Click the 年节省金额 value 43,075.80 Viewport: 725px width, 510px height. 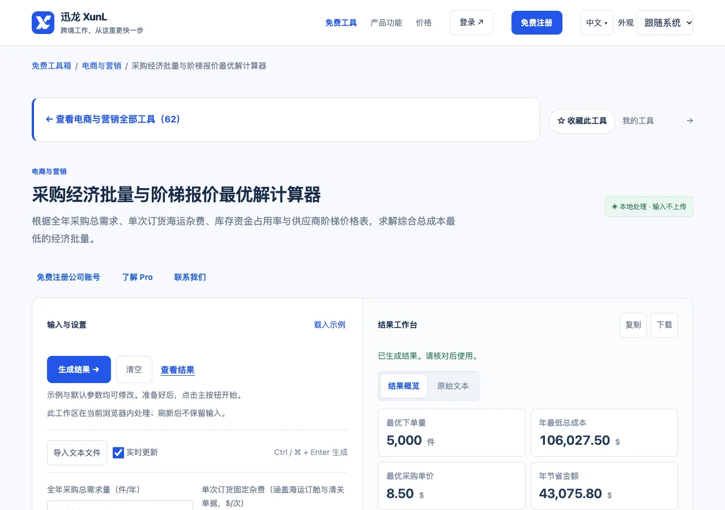570,494
